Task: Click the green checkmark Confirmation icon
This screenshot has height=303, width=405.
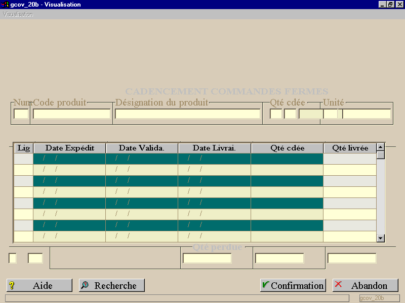Action: 265,284
